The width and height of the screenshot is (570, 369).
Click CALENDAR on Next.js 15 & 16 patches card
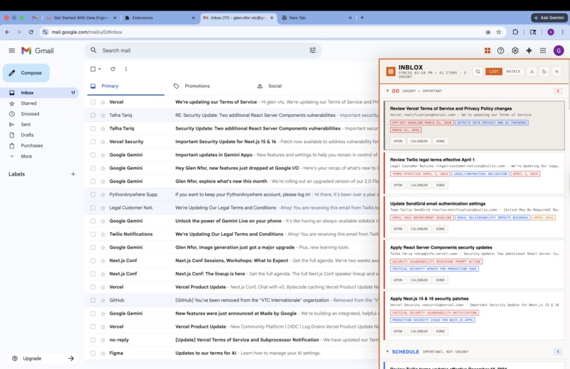[x=419, y=331]
